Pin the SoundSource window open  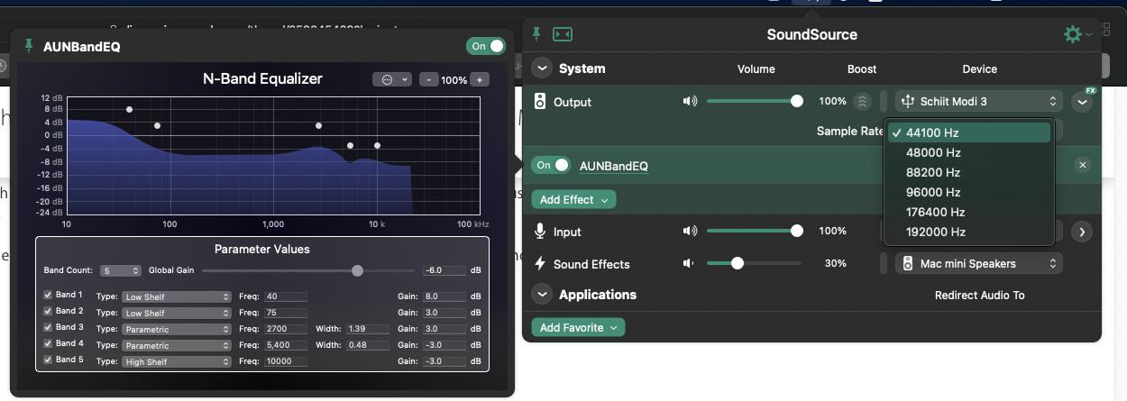coord(537,34)
